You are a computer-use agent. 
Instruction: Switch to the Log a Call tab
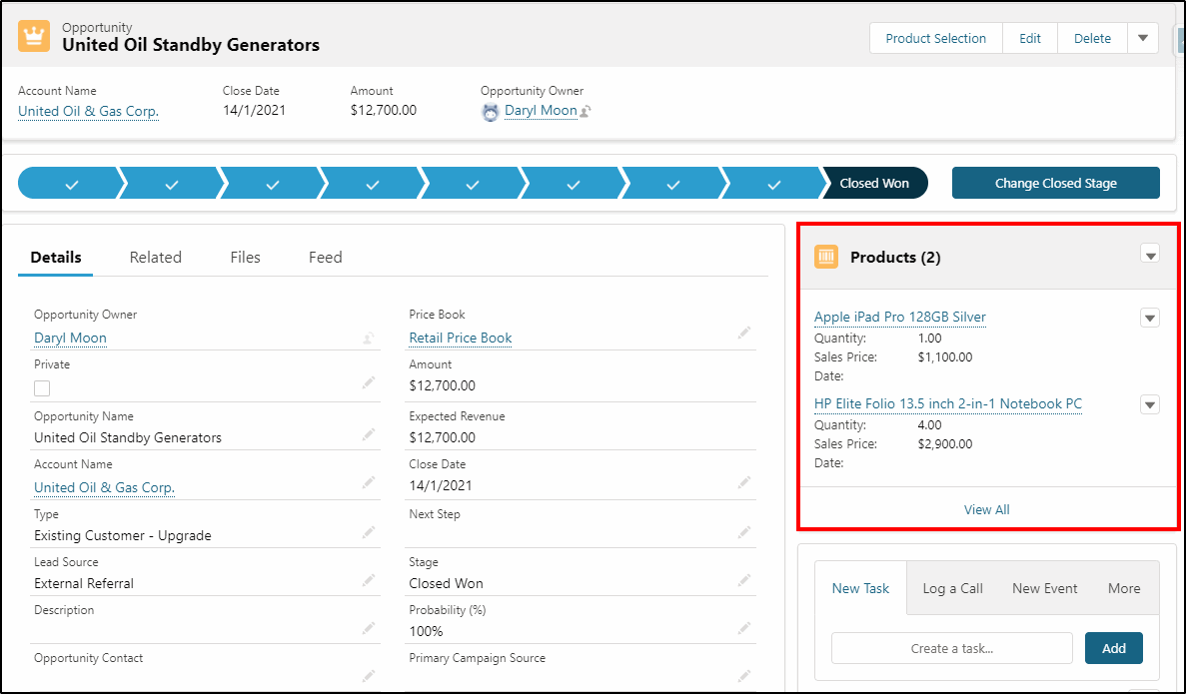click(x=951, y=588)
